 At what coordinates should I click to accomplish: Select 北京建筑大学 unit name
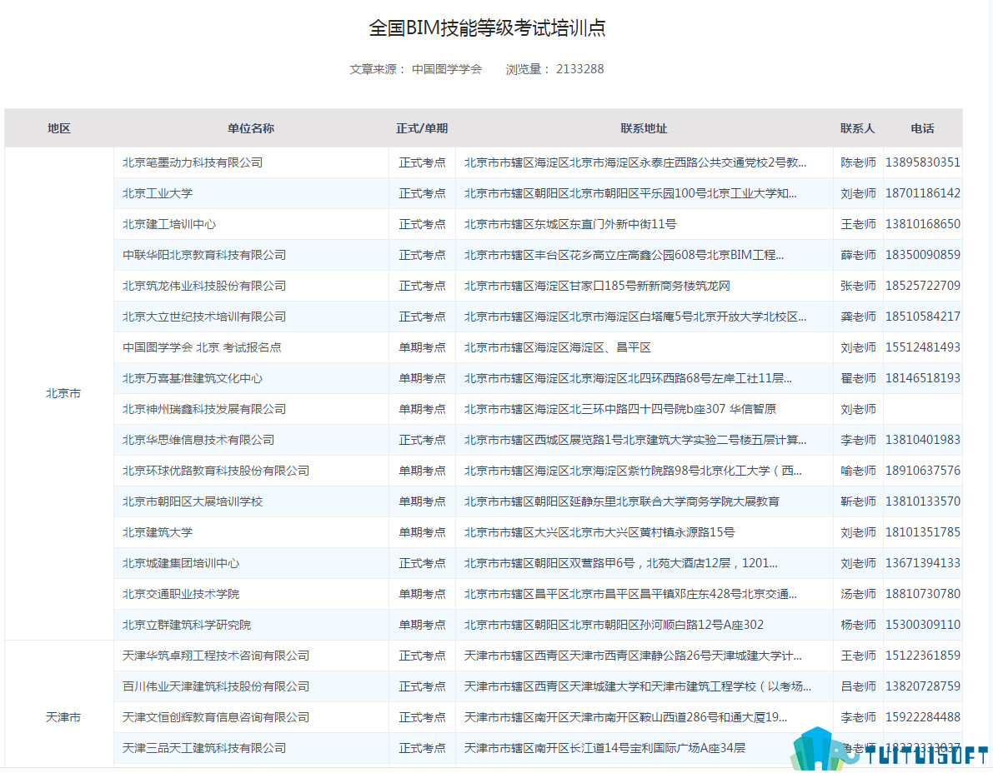(157, 532)
